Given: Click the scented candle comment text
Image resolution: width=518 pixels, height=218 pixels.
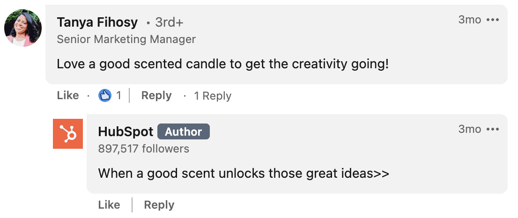Looking at the screenshot, I should [x=223, y=64].
